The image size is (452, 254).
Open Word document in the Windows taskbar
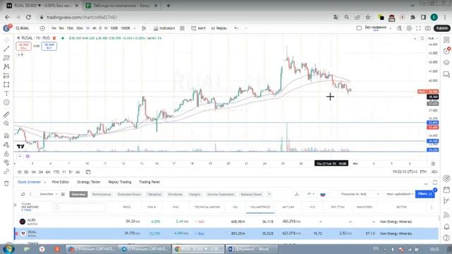coord(251,249)
